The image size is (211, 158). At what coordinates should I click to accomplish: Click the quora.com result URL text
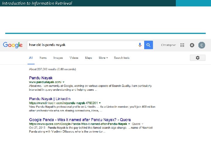pos(78,124)
